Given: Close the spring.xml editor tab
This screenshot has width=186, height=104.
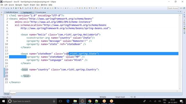Looking at the screenshot, I should pyautogui.click(x=33, y=12).
